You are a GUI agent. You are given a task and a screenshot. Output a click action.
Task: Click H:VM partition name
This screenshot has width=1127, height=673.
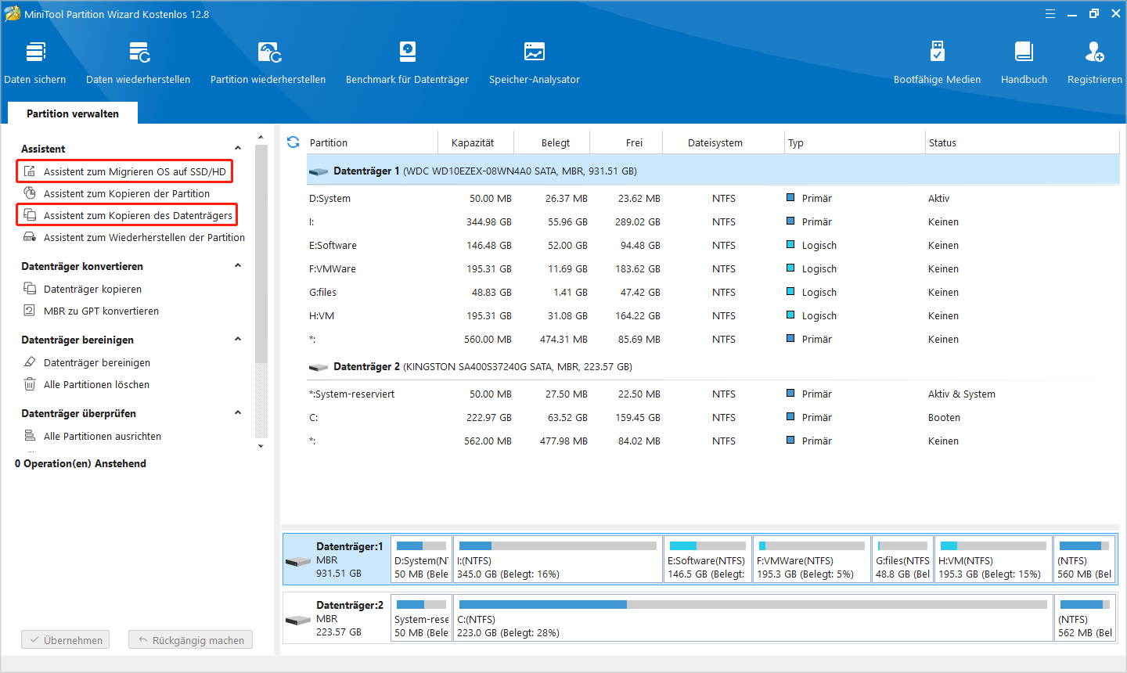pos(321,316)
